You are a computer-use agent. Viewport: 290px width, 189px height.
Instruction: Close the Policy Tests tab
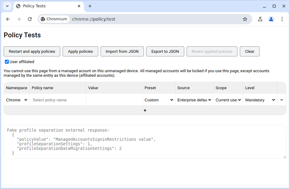click(79, 6)
